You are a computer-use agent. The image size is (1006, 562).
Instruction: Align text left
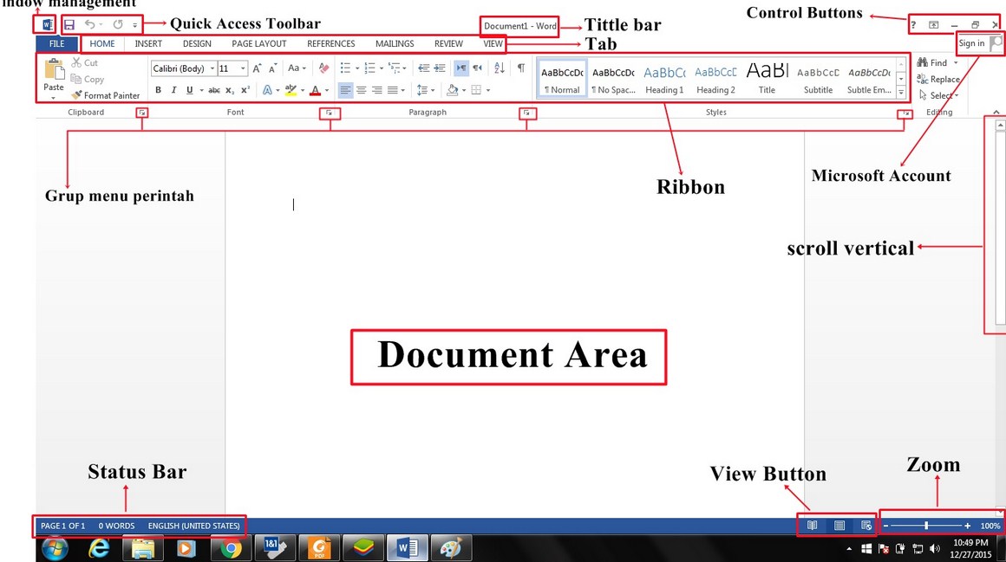point(345,90)
